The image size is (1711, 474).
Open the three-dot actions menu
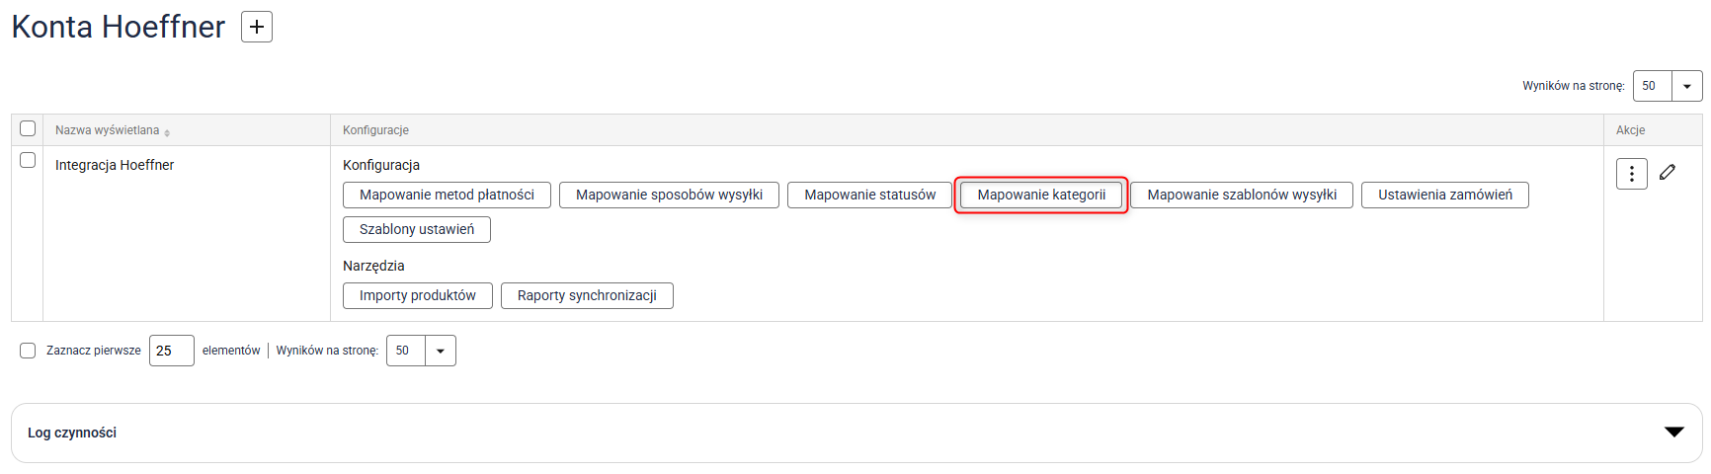click(x=1631, y=174)
